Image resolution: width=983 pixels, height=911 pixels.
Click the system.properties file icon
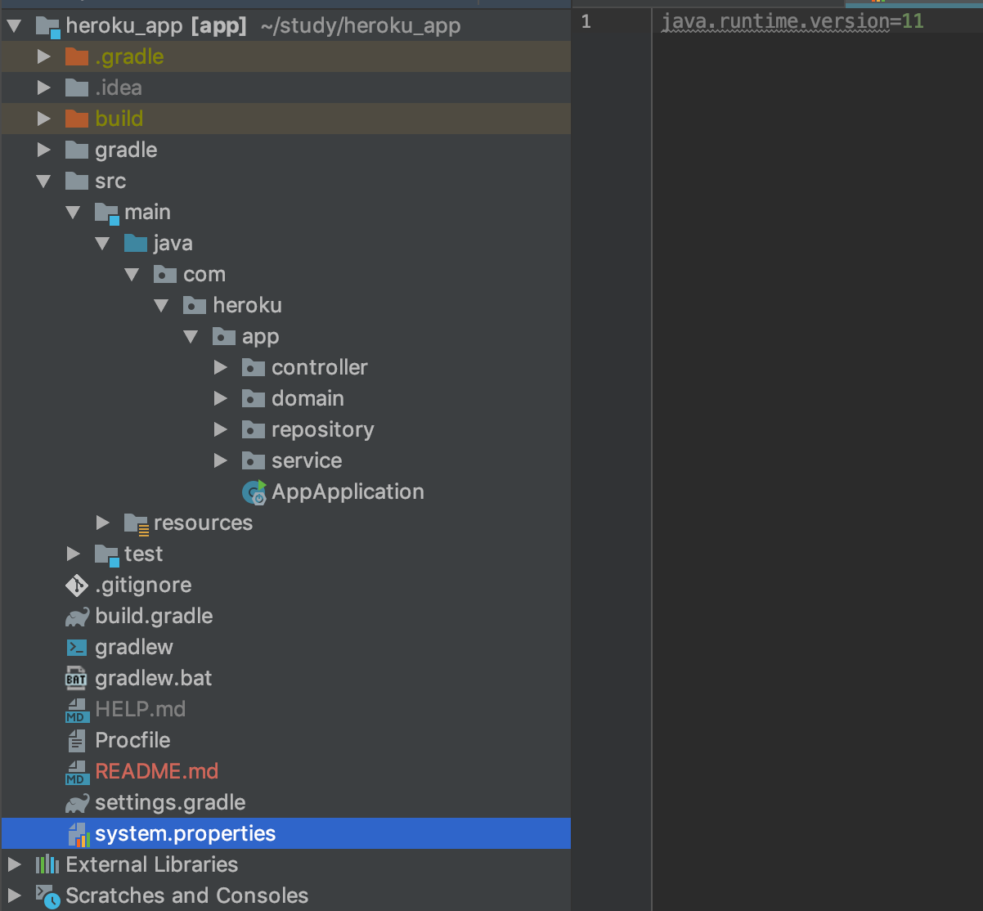78,834
